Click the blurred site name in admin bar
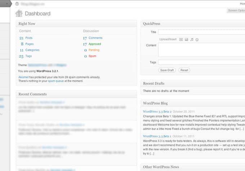The image size is (245, 171). tap(32, 4)
